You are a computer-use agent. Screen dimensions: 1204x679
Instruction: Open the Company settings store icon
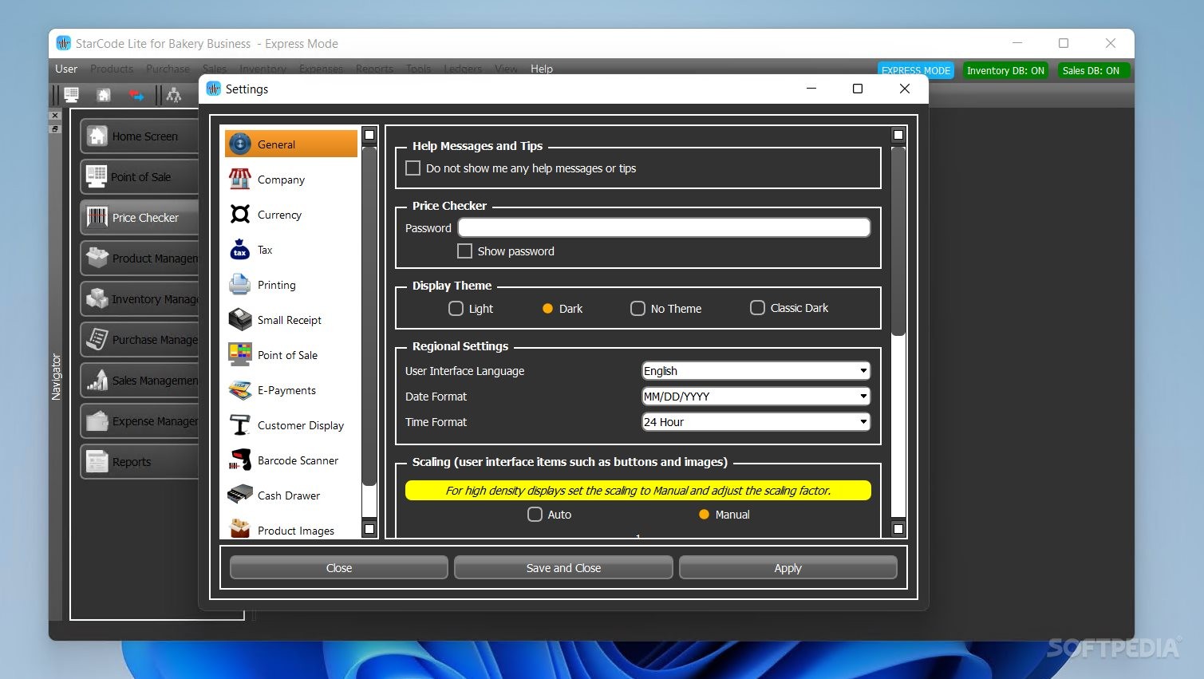(x=240, y=180)
